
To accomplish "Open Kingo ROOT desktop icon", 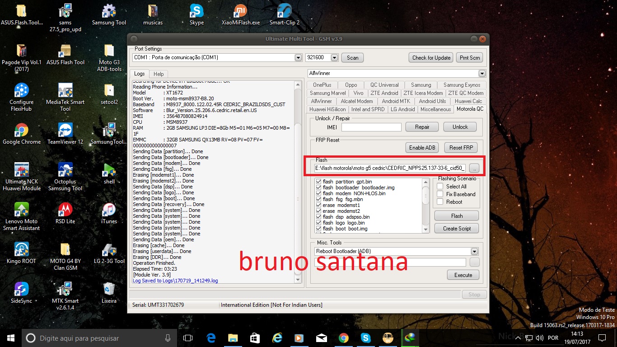I will pyautogui.click(x=21, y=253).
